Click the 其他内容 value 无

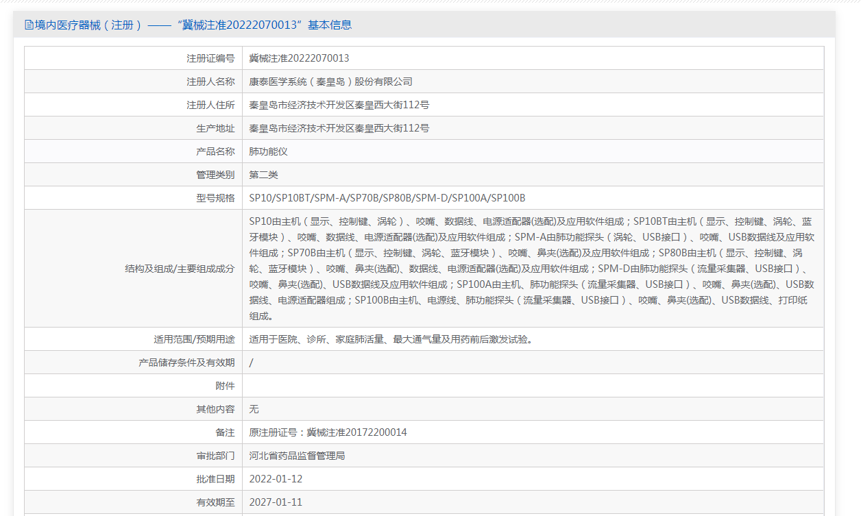254,409
